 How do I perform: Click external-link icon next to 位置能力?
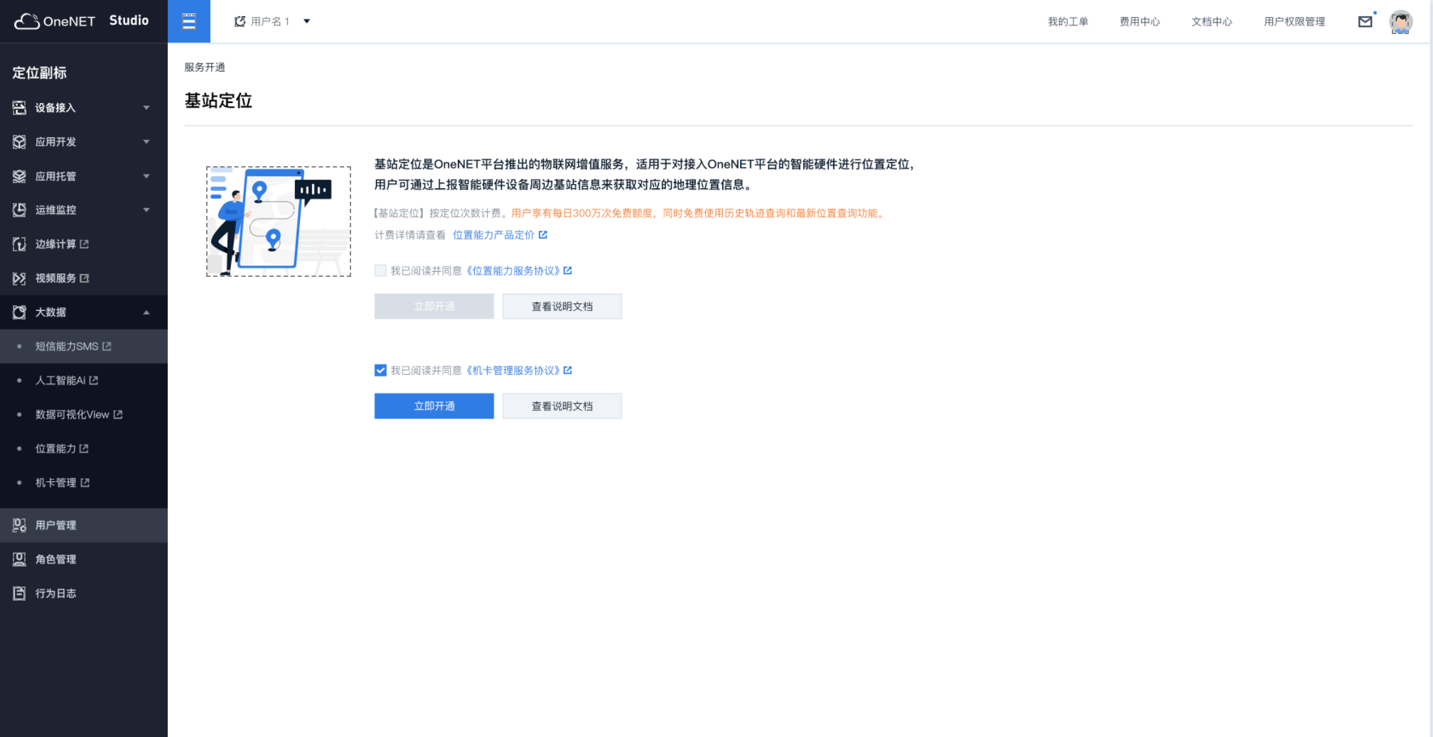tap(85, 449)
